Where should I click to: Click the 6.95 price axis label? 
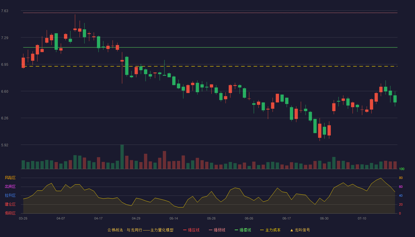[x=5, y=65]
